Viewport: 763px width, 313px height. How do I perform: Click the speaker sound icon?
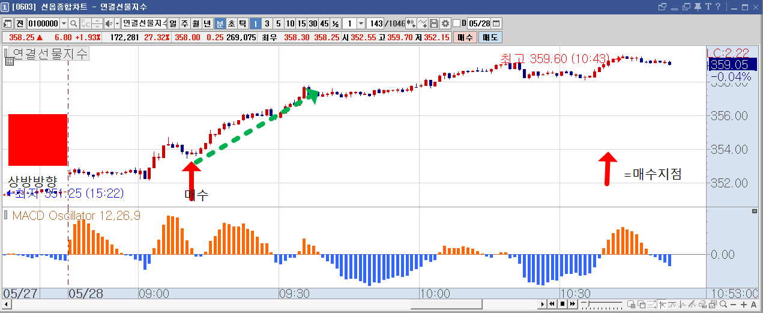coord(108,23)
